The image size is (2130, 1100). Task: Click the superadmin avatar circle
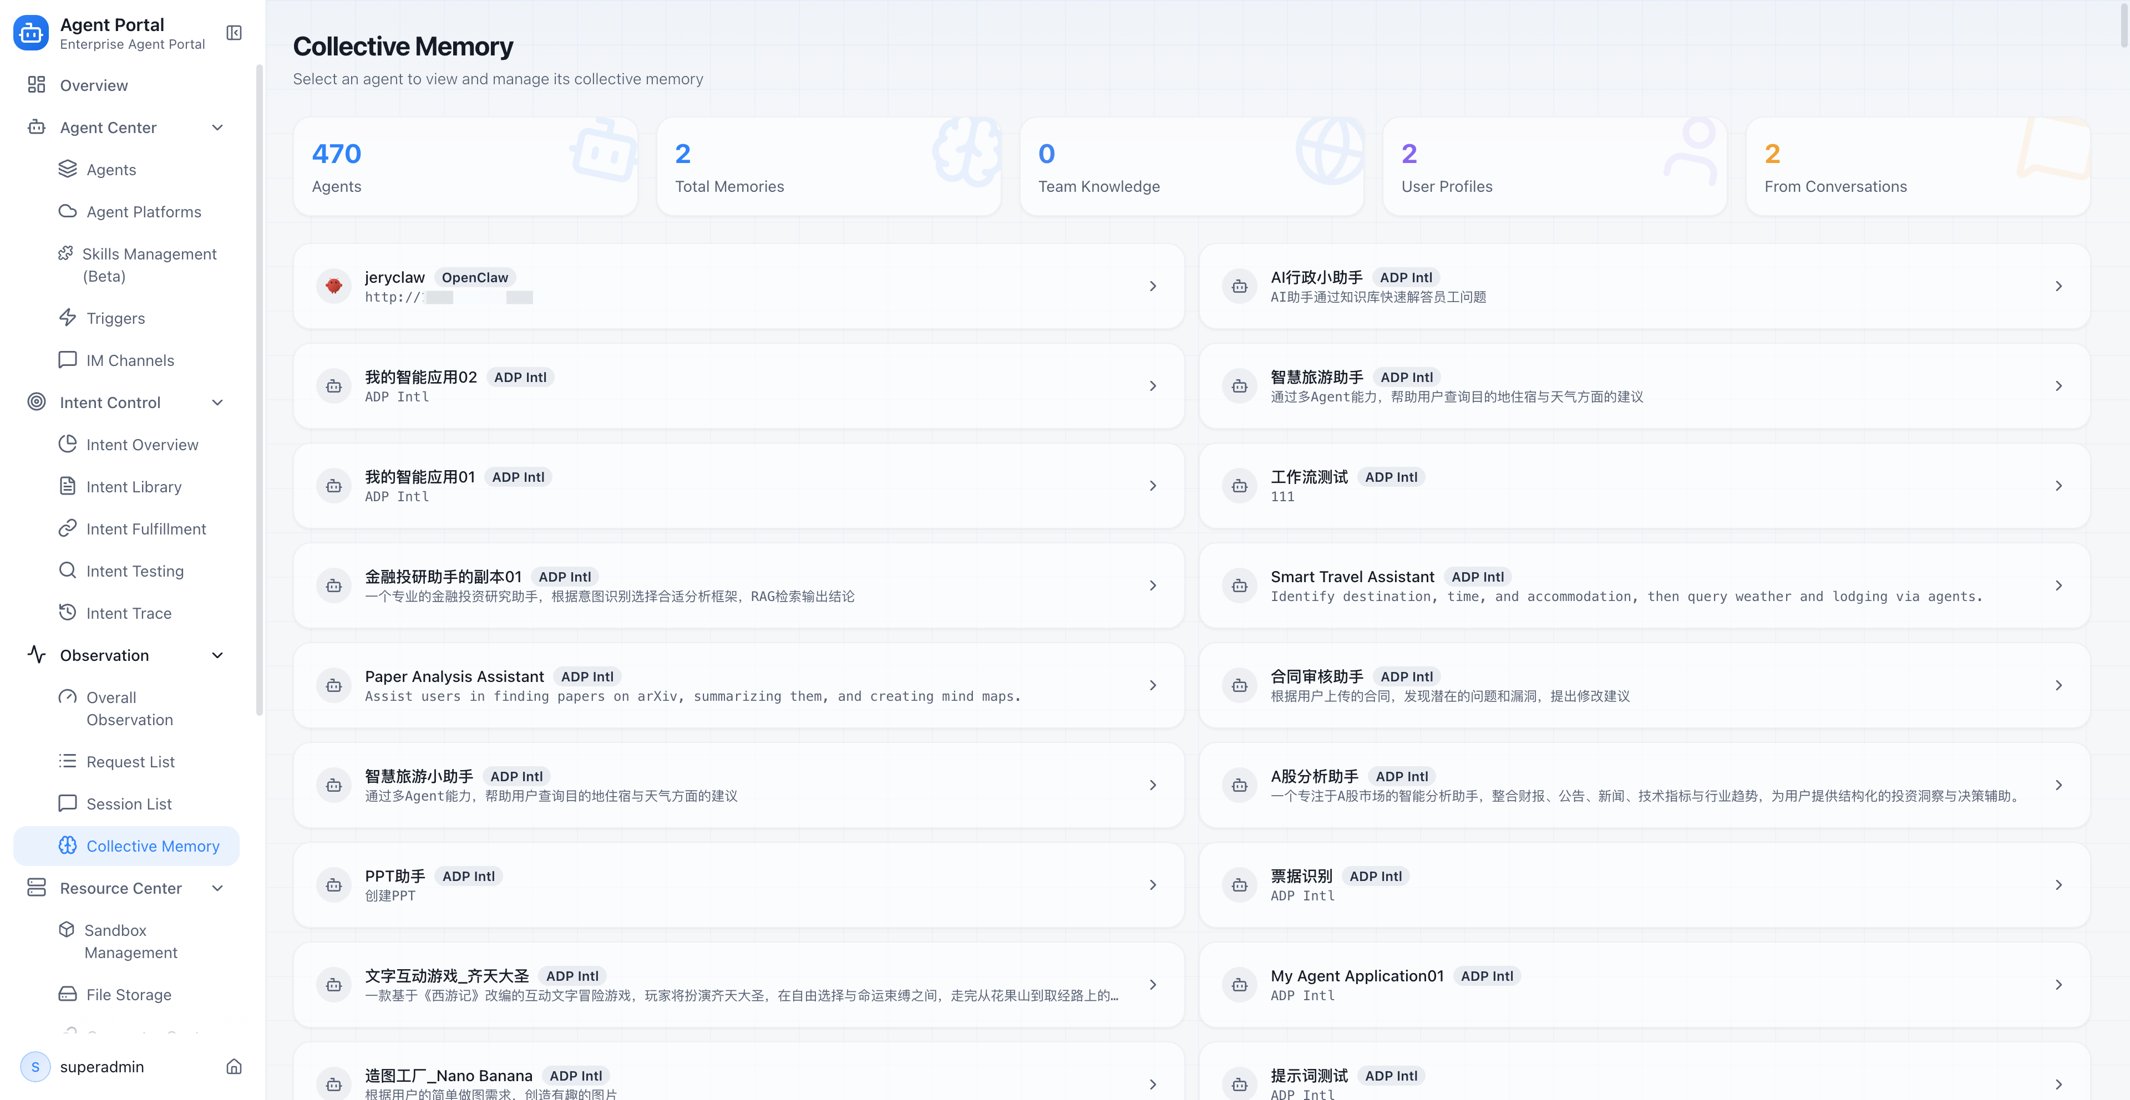click(35, 1066)
